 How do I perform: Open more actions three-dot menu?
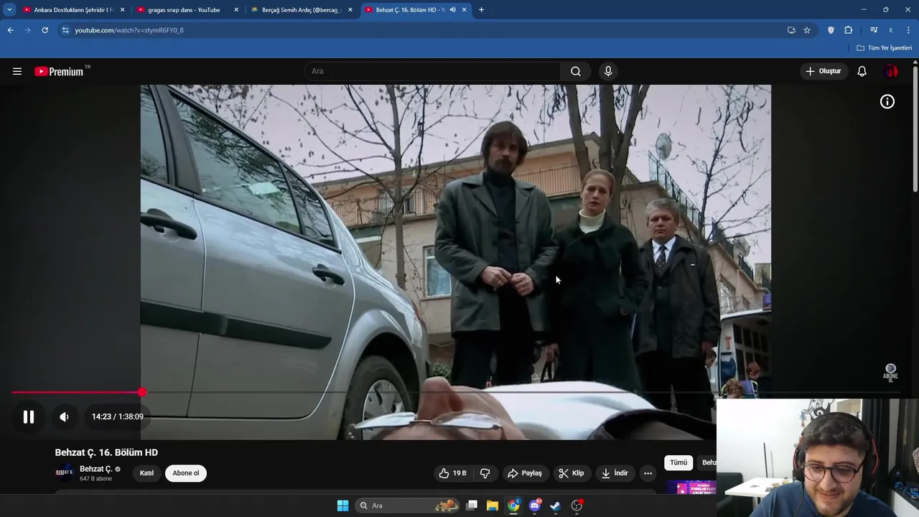648,473
